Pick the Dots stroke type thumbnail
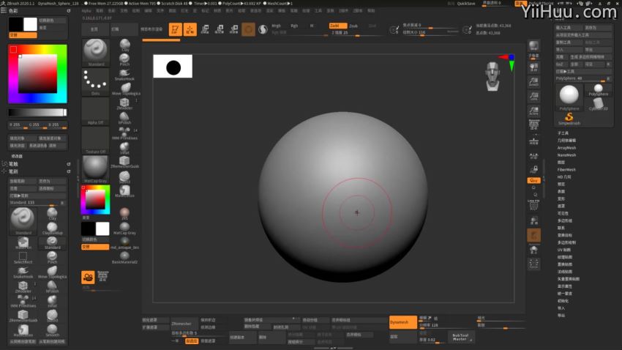The image size is (622, 350). point(95,82)
